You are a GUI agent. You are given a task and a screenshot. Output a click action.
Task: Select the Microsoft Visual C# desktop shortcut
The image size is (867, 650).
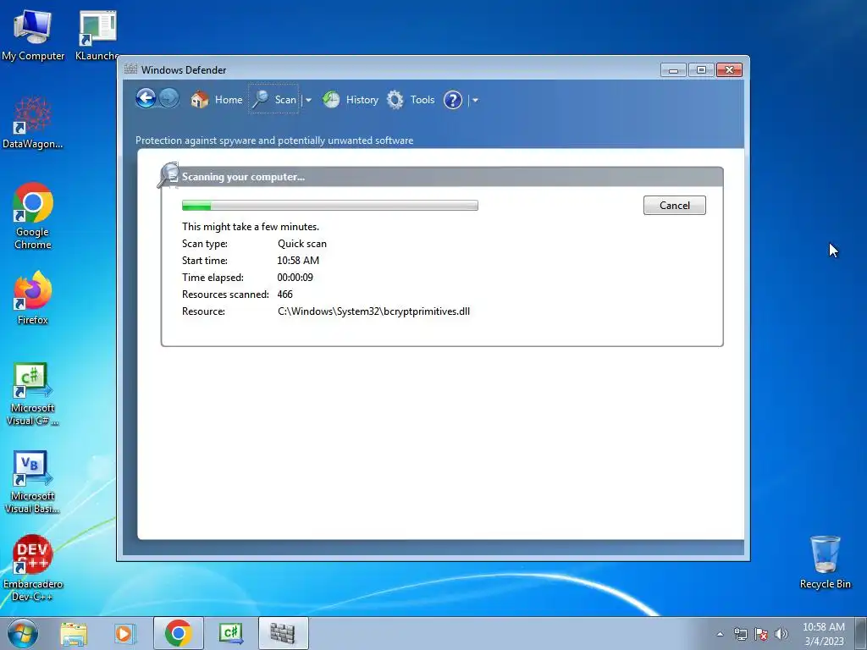(33, 394)
